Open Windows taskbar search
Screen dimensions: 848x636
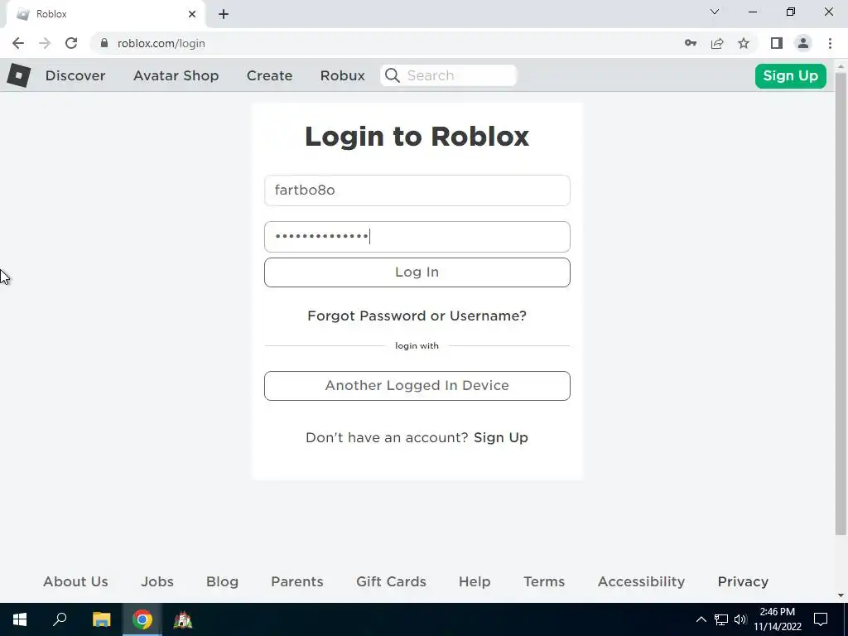pos(60,619)
